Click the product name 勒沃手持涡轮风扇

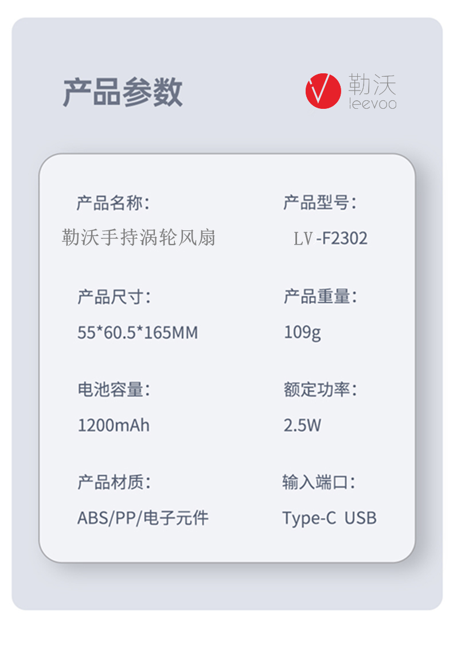[138, 238]
